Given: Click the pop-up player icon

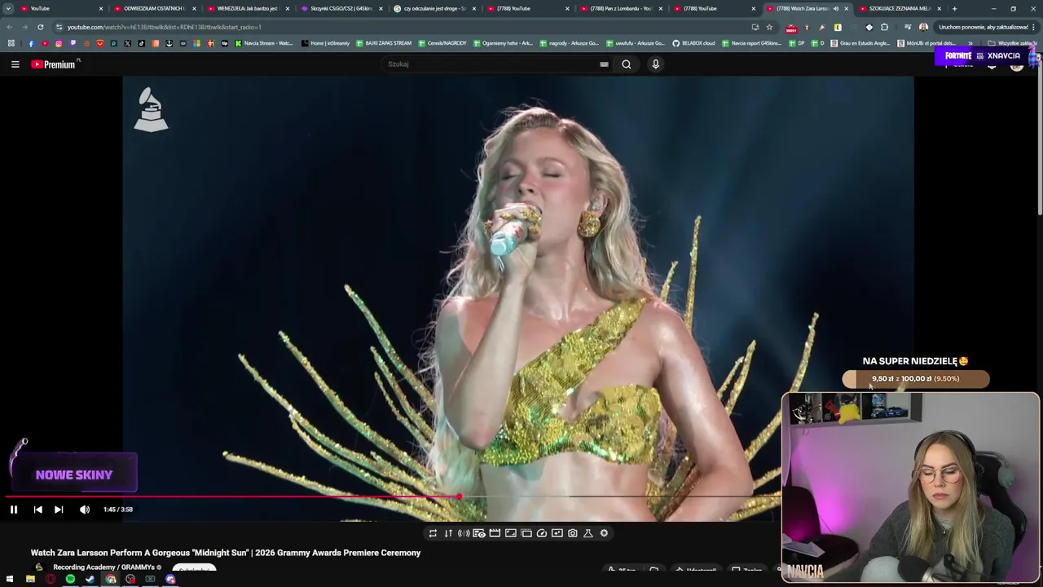Looking at the screenshot, I should click(x=526, y=533).
